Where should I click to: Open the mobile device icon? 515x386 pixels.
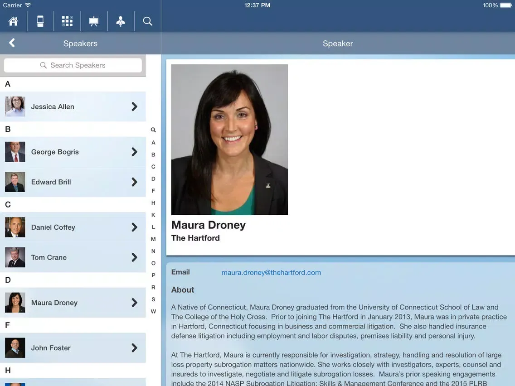pos(40,21)
